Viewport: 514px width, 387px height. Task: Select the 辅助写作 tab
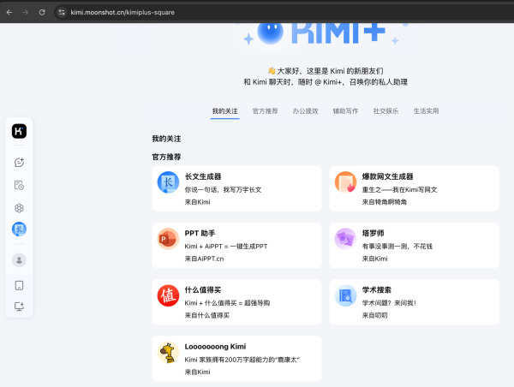345,111
